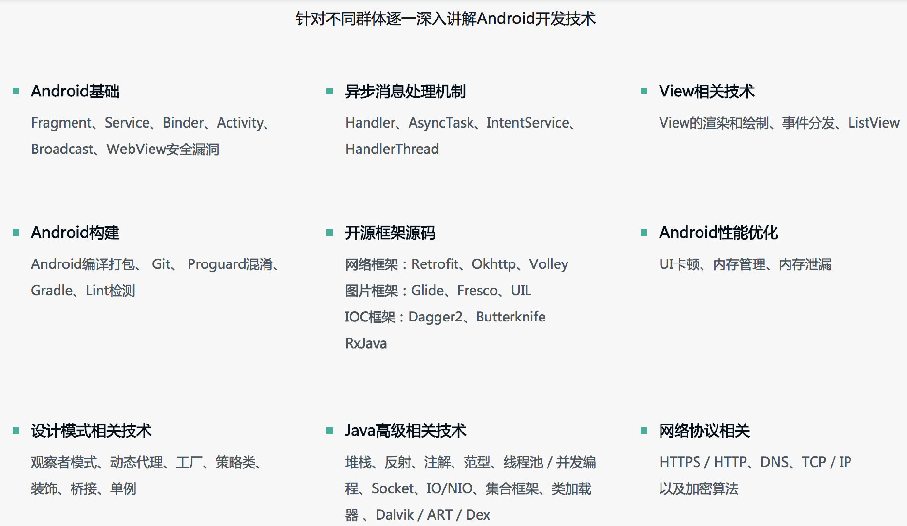Click the square bullet beside 网络协议相关

644,430
